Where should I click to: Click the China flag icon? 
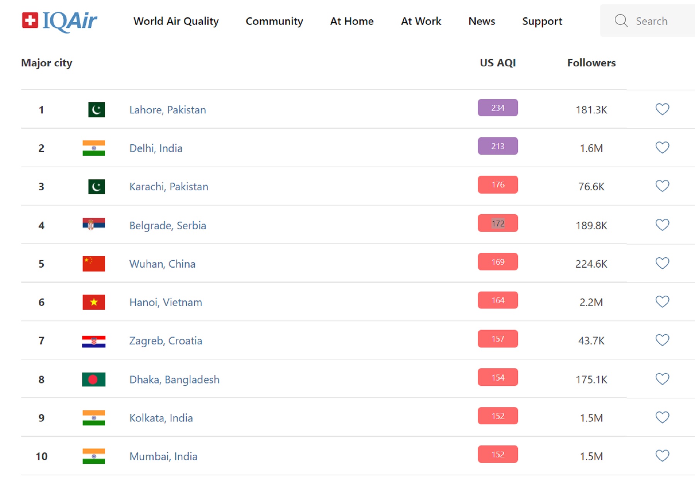coord(94,264)
